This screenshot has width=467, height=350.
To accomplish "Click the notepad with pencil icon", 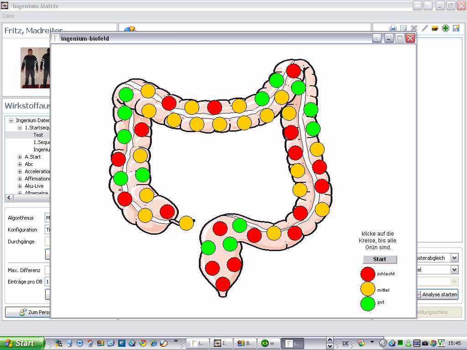I will tap(456, 28).
